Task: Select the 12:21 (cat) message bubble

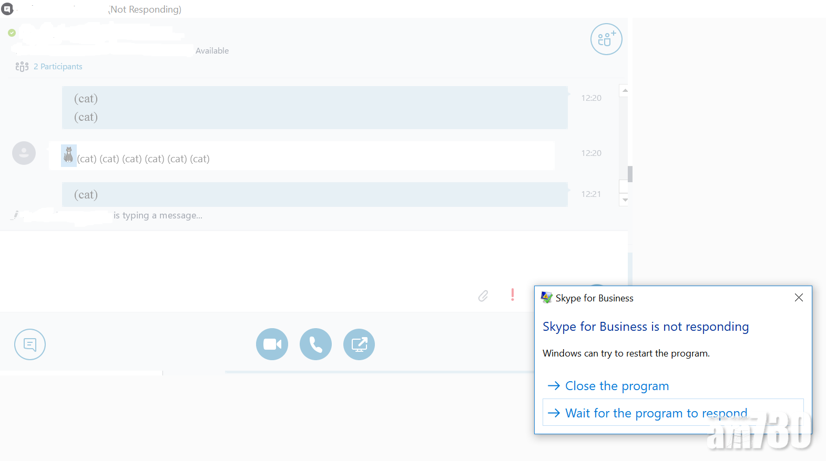Action: click(314, 195)
